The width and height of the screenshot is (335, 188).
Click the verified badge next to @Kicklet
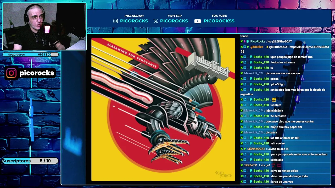tap(248, 47)
